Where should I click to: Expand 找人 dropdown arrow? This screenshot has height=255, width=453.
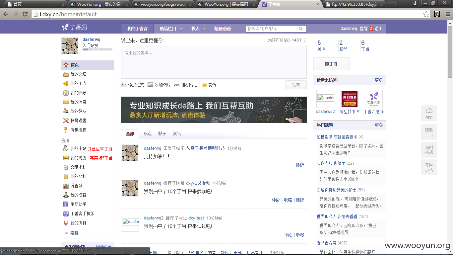tap(205, 29)
